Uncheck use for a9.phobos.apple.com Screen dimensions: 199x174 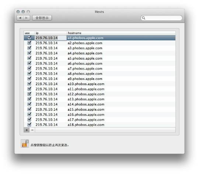click(29, 78)
